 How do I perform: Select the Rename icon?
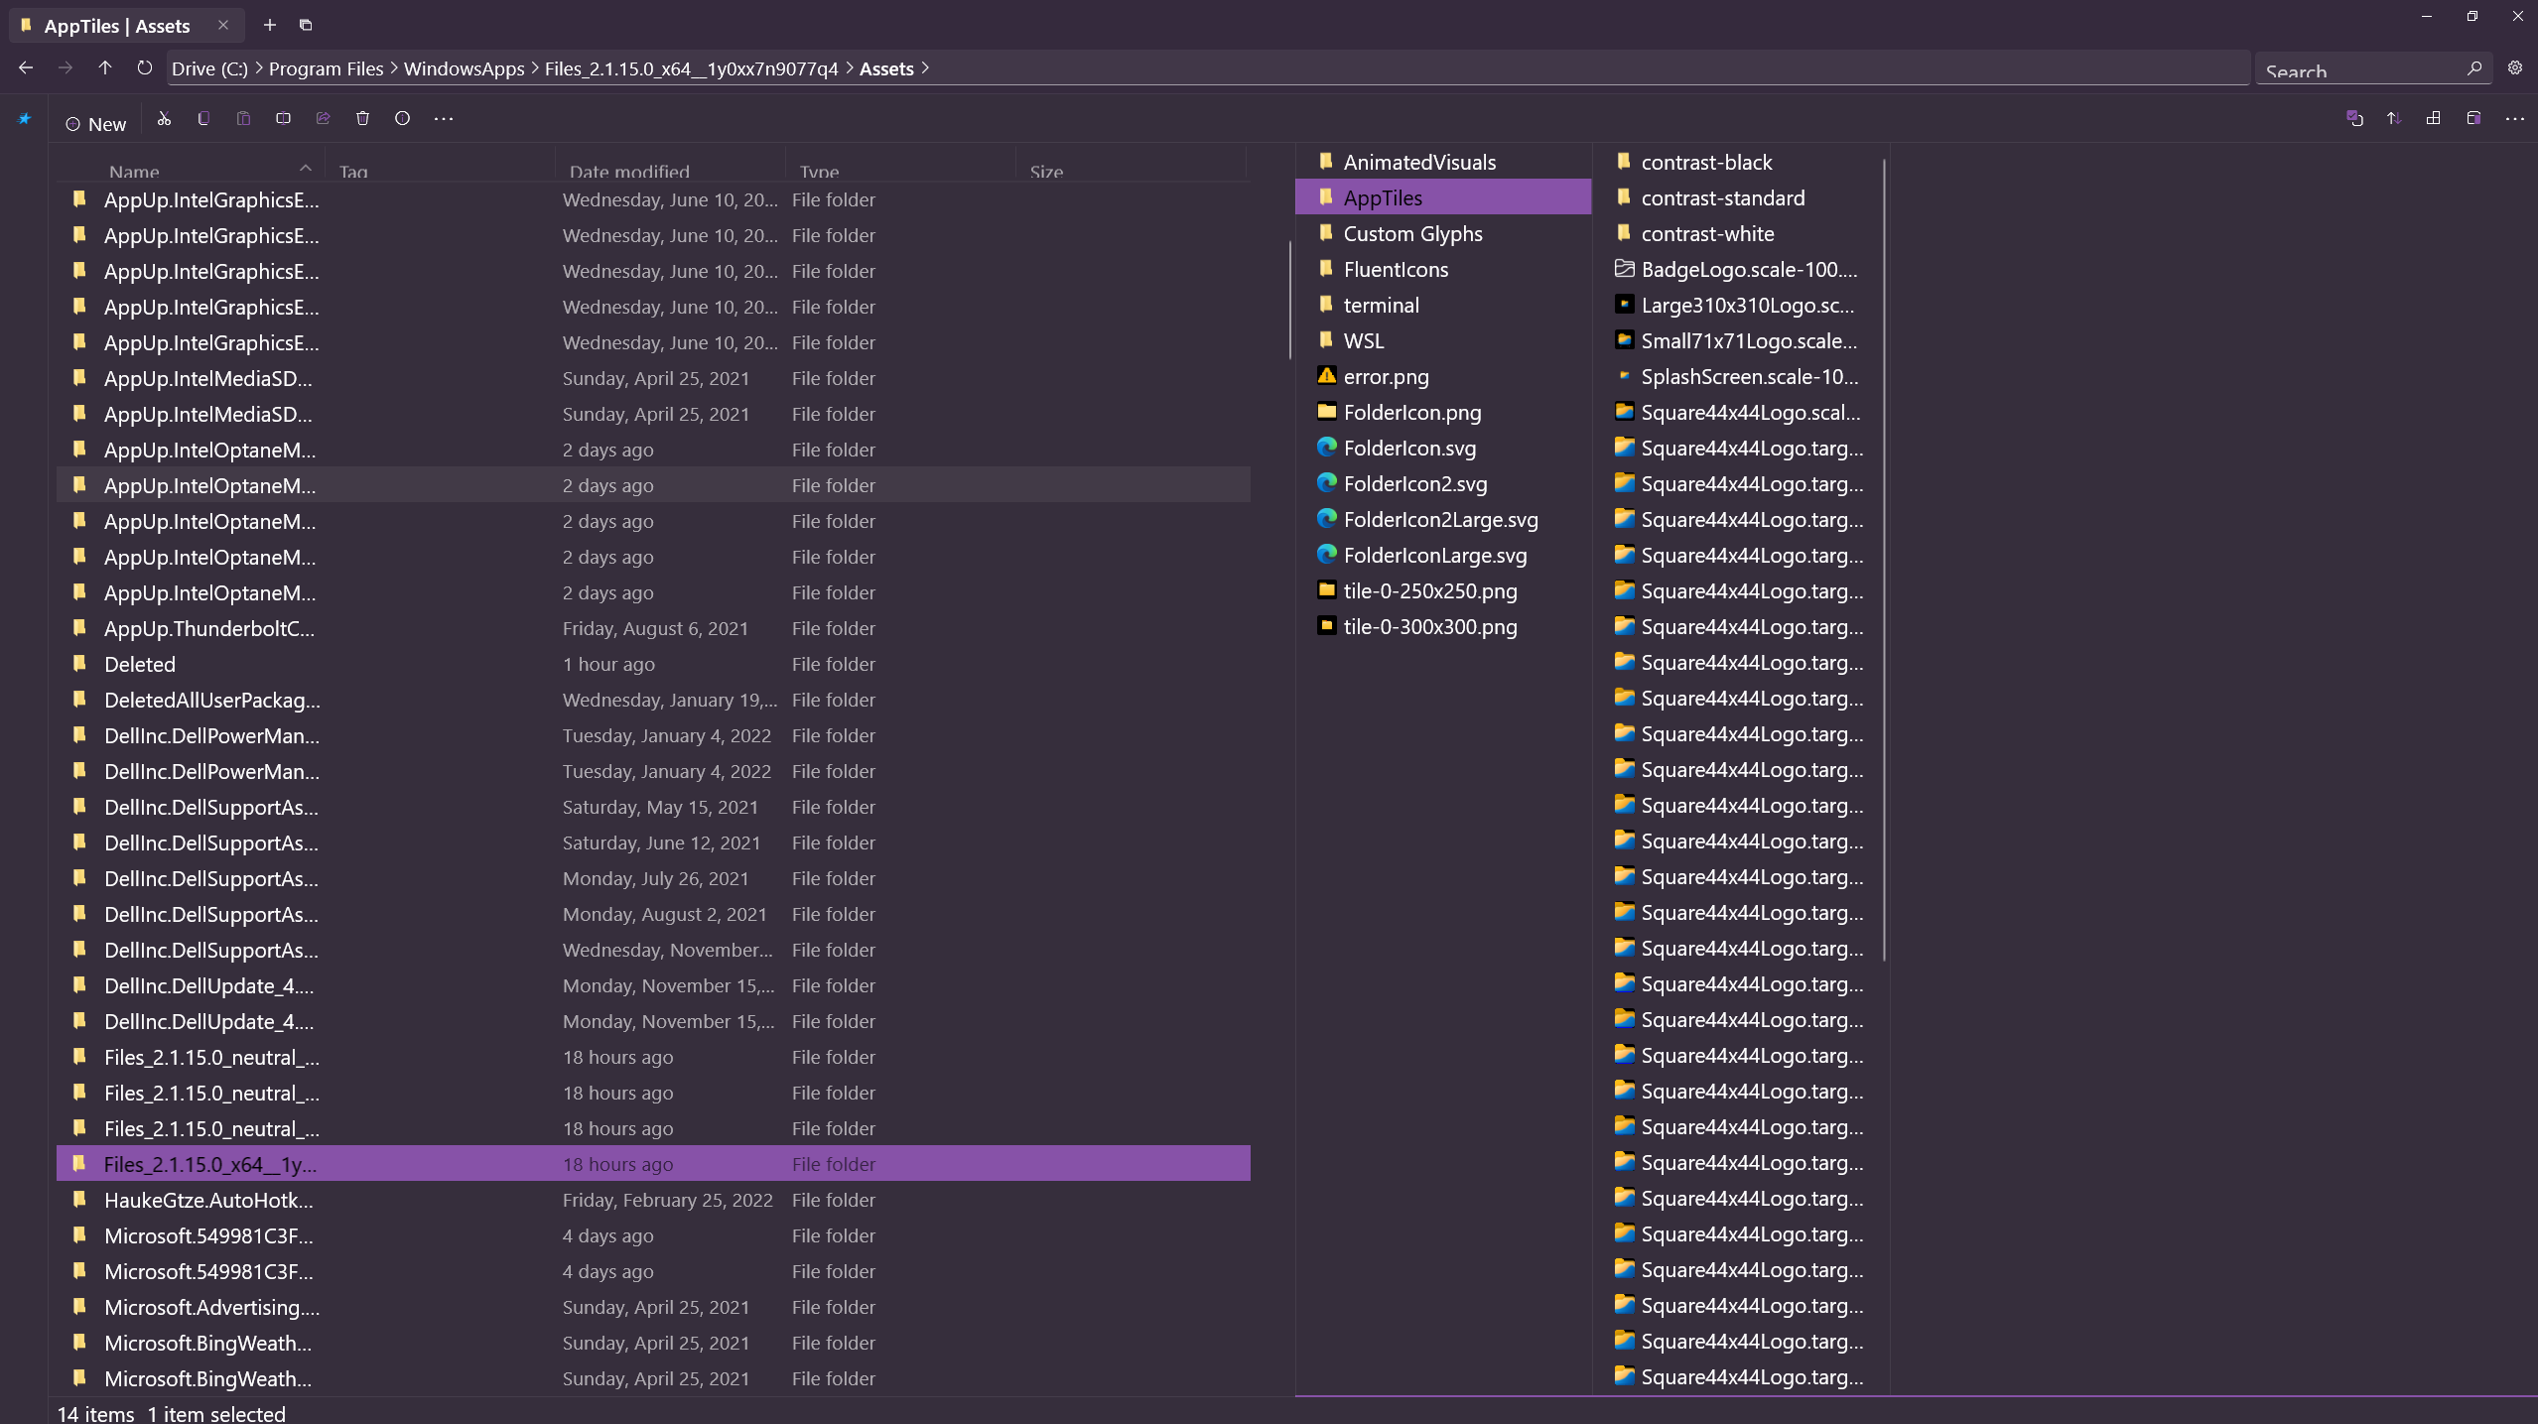coord(283,118)
